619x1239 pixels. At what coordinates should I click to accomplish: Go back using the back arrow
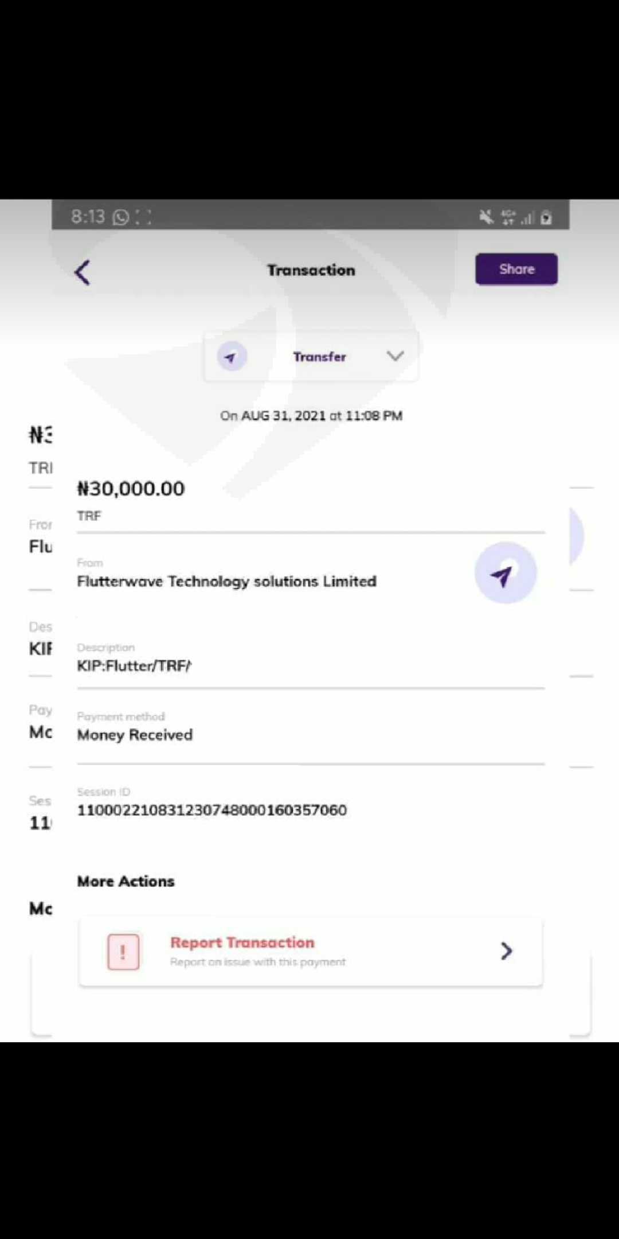pyautogui.click(x=83, y=272)
